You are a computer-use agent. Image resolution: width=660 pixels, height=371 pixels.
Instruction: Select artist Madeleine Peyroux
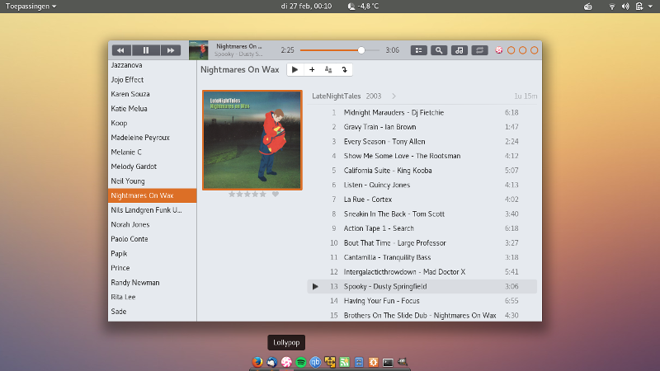coord(153,138)
